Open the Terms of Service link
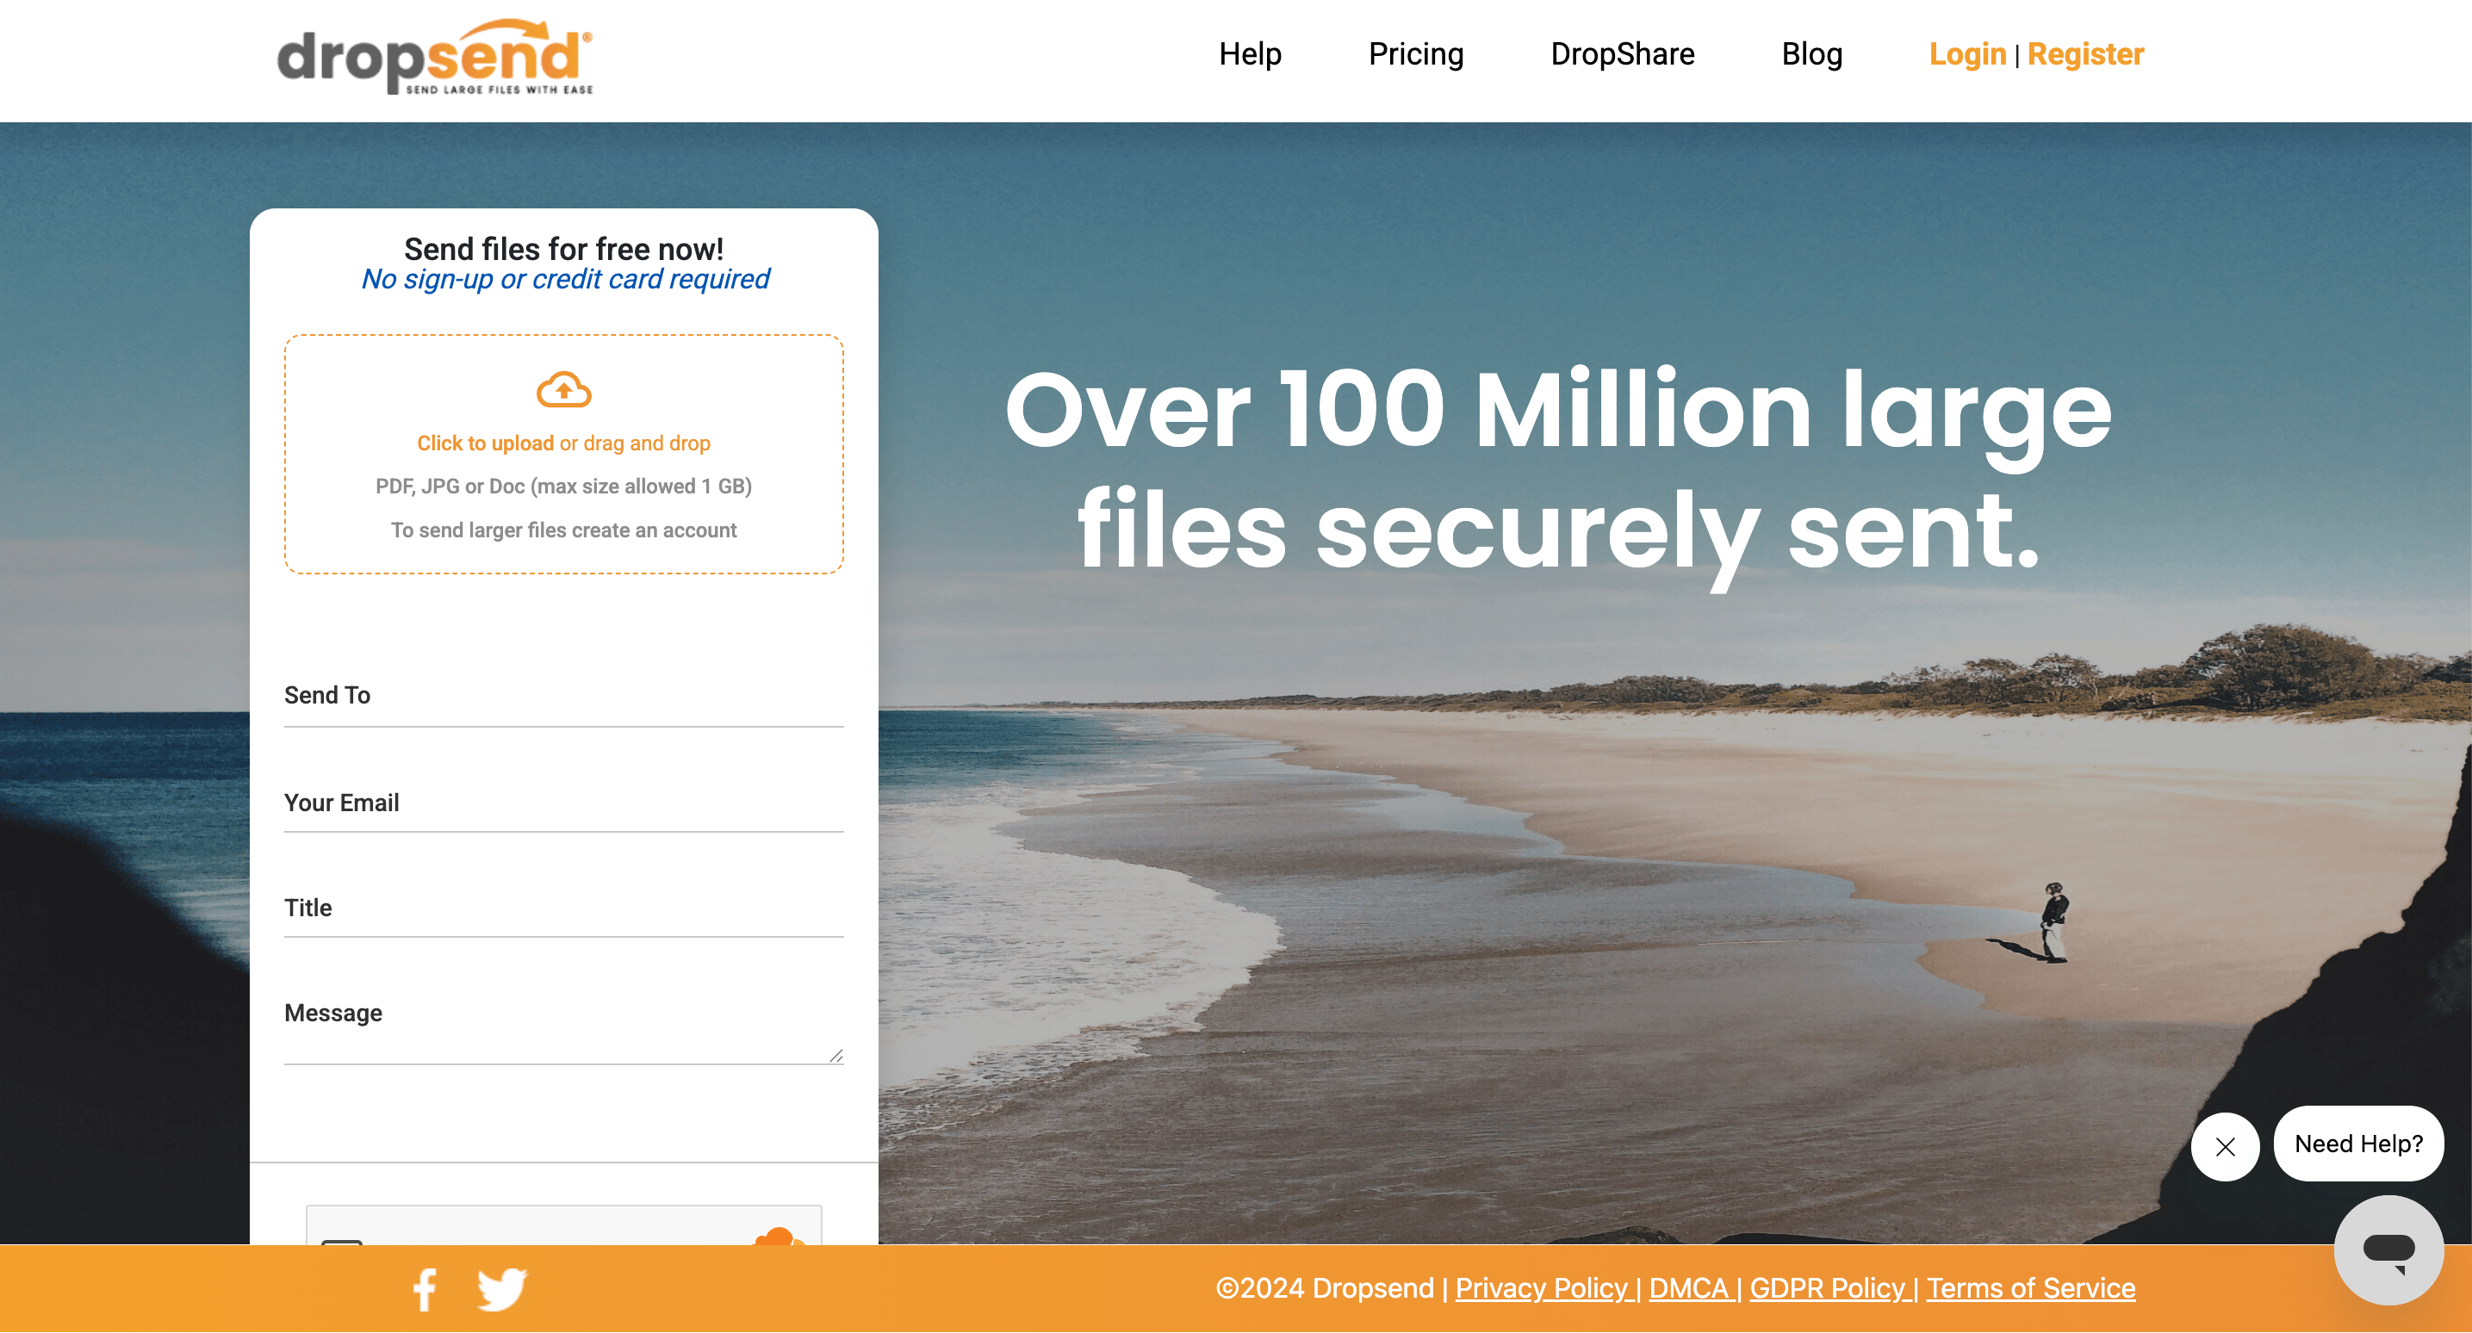The width and height of the screenshot is (2472, 1333). (2031, 1289)
